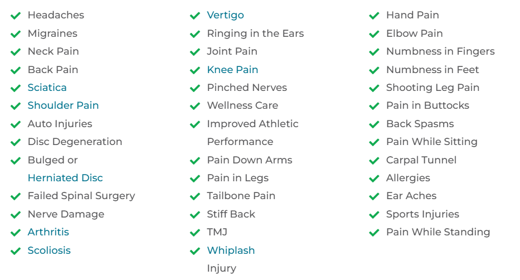
Task: Open the Herniated Disc link
Action: coord(65,178)
